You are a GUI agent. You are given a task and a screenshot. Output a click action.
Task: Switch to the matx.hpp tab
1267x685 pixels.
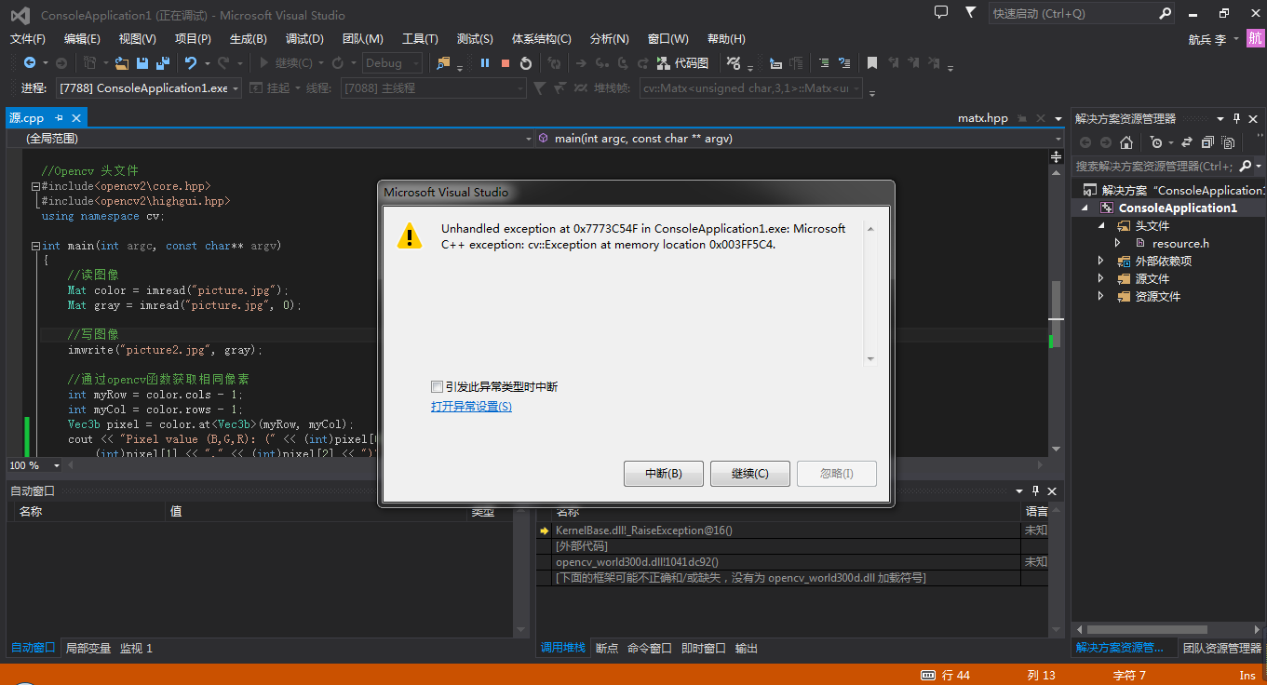(983, 118)
